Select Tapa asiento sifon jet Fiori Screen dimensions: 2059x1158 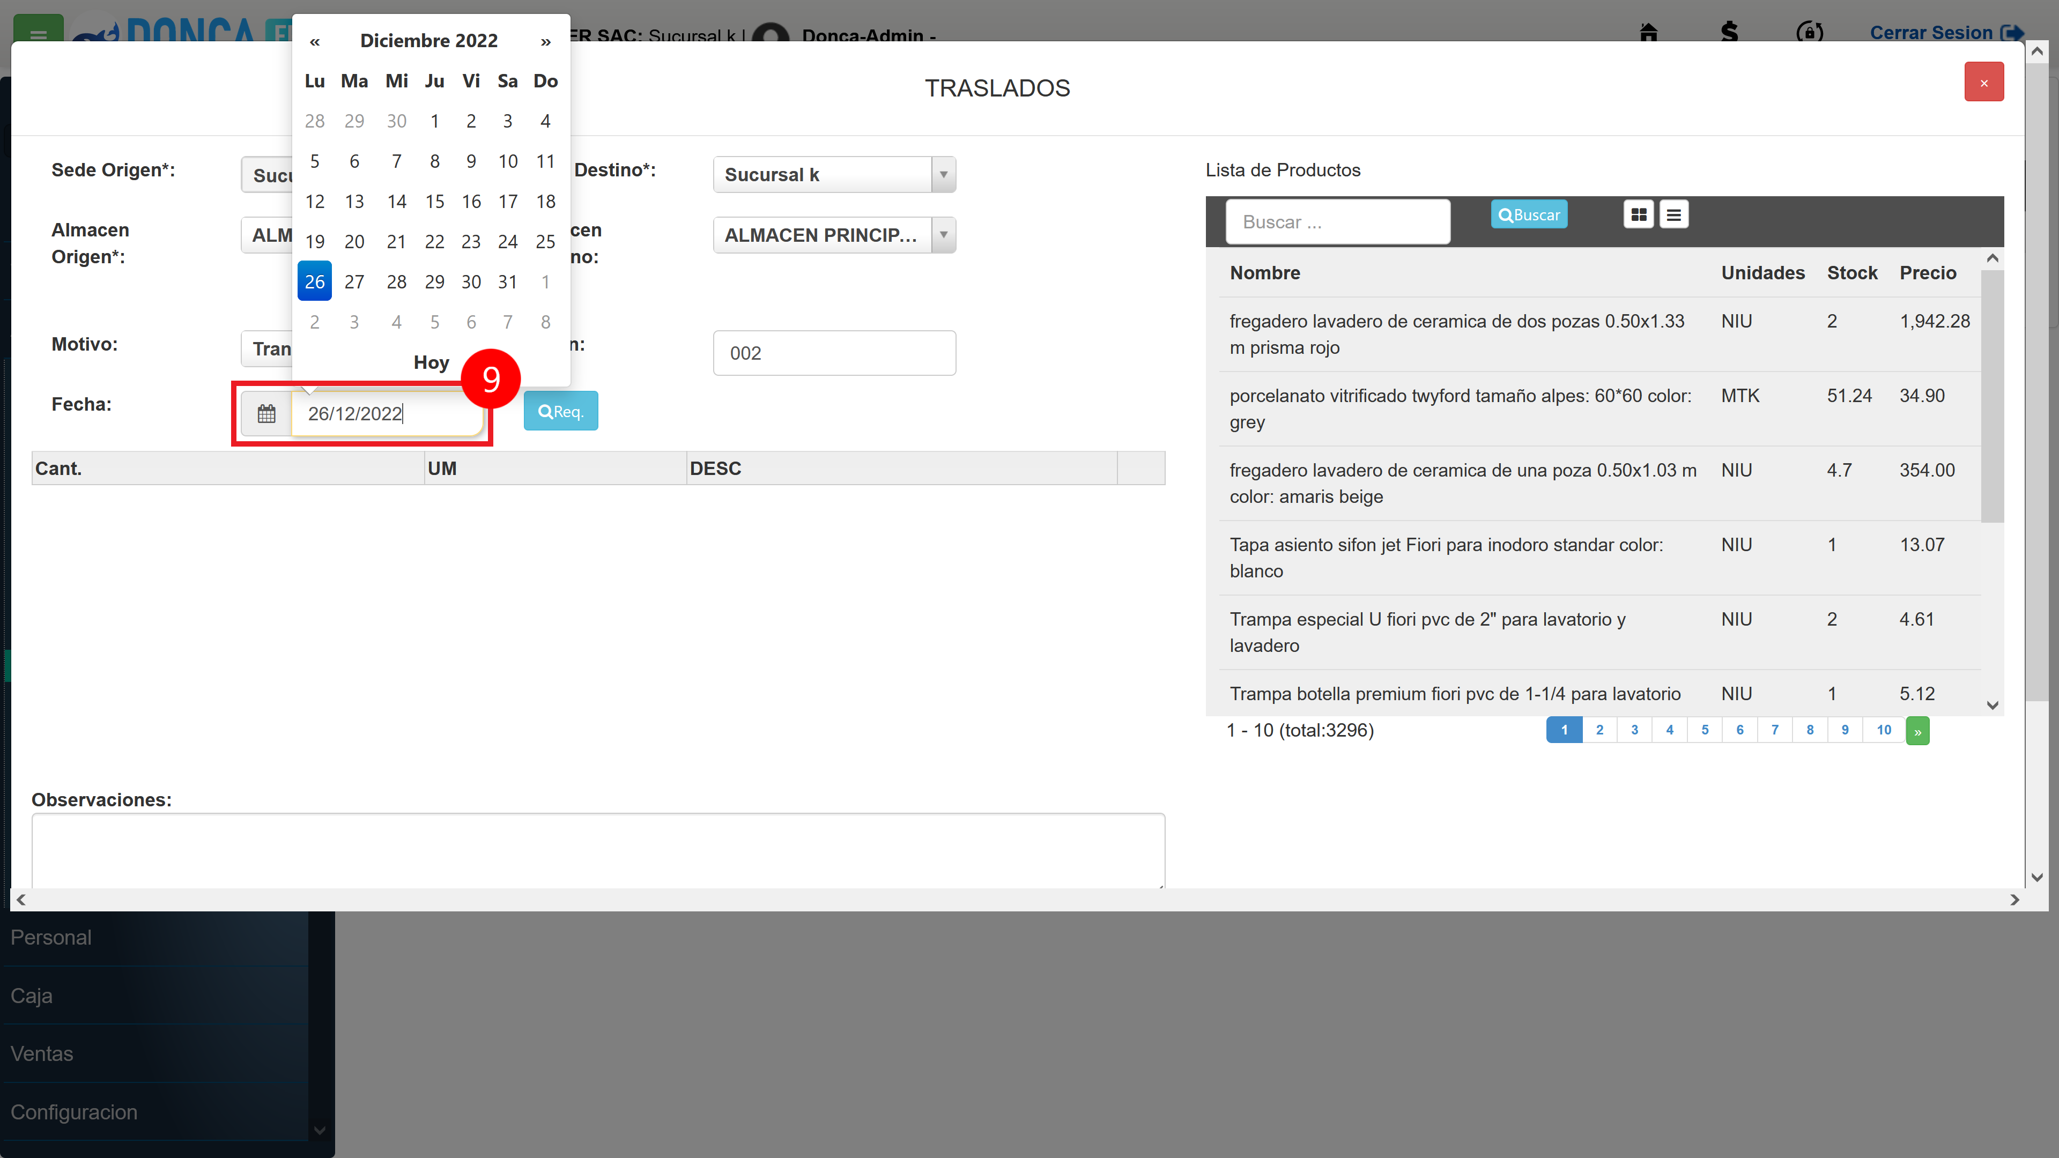coord(1599,557)
